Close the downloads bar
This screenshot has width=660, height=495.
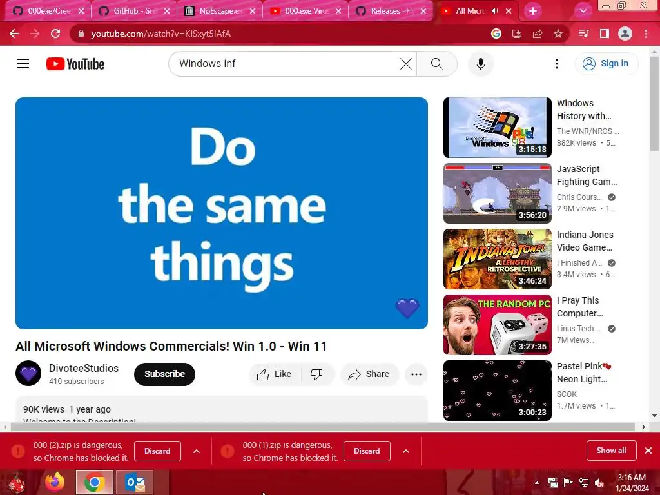point(648,451)
